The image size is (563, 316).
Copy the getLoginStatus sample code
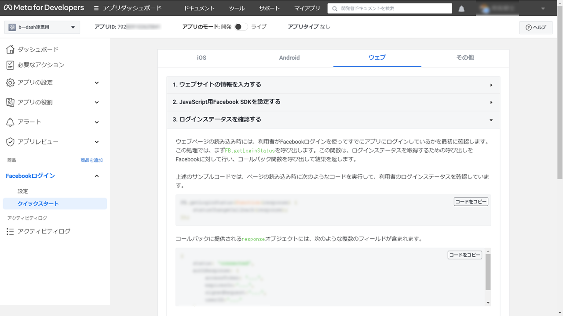pos(471,201)
